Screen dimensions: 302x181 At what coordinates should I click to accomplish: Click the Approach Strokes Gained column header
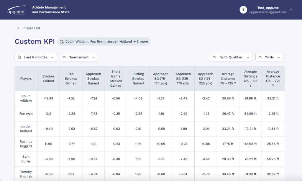tap(93, 79)
